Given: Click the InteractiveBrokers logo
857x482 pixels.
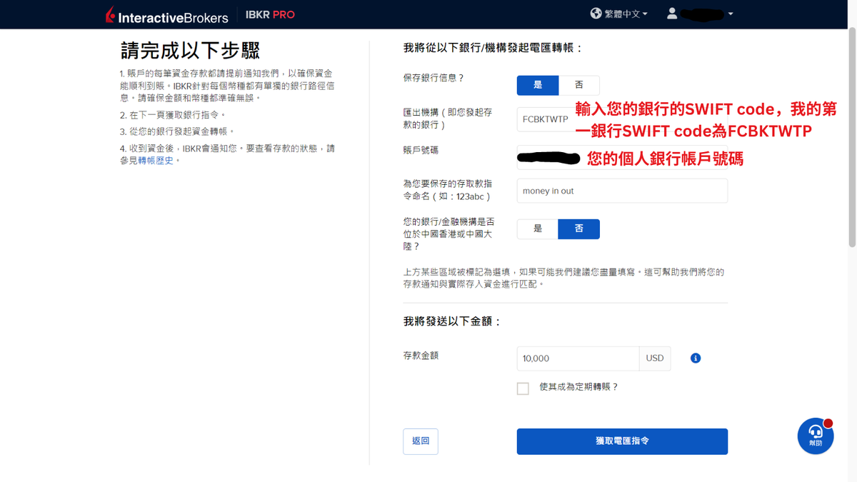Looking at the screenshot, I should pos(166,14).
